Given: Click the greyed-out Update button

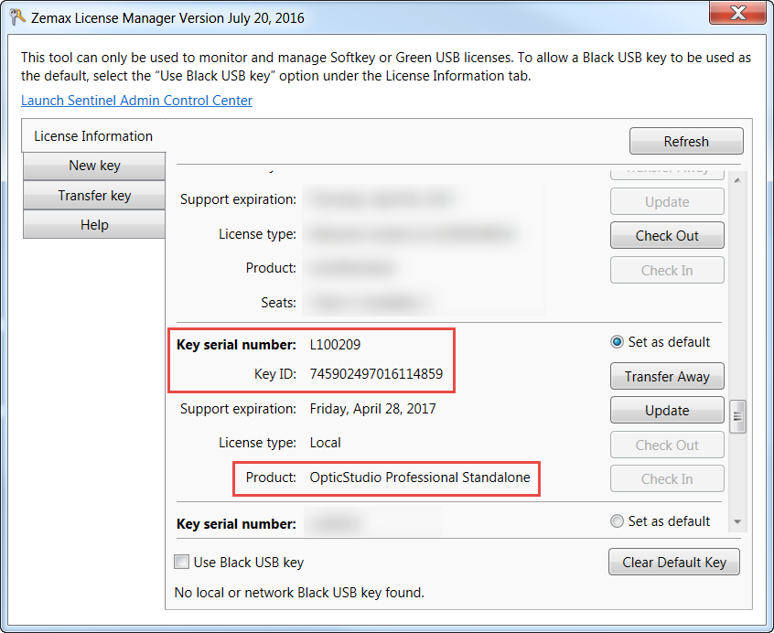Looking at the screenshot, I should [x=667, y=201].
